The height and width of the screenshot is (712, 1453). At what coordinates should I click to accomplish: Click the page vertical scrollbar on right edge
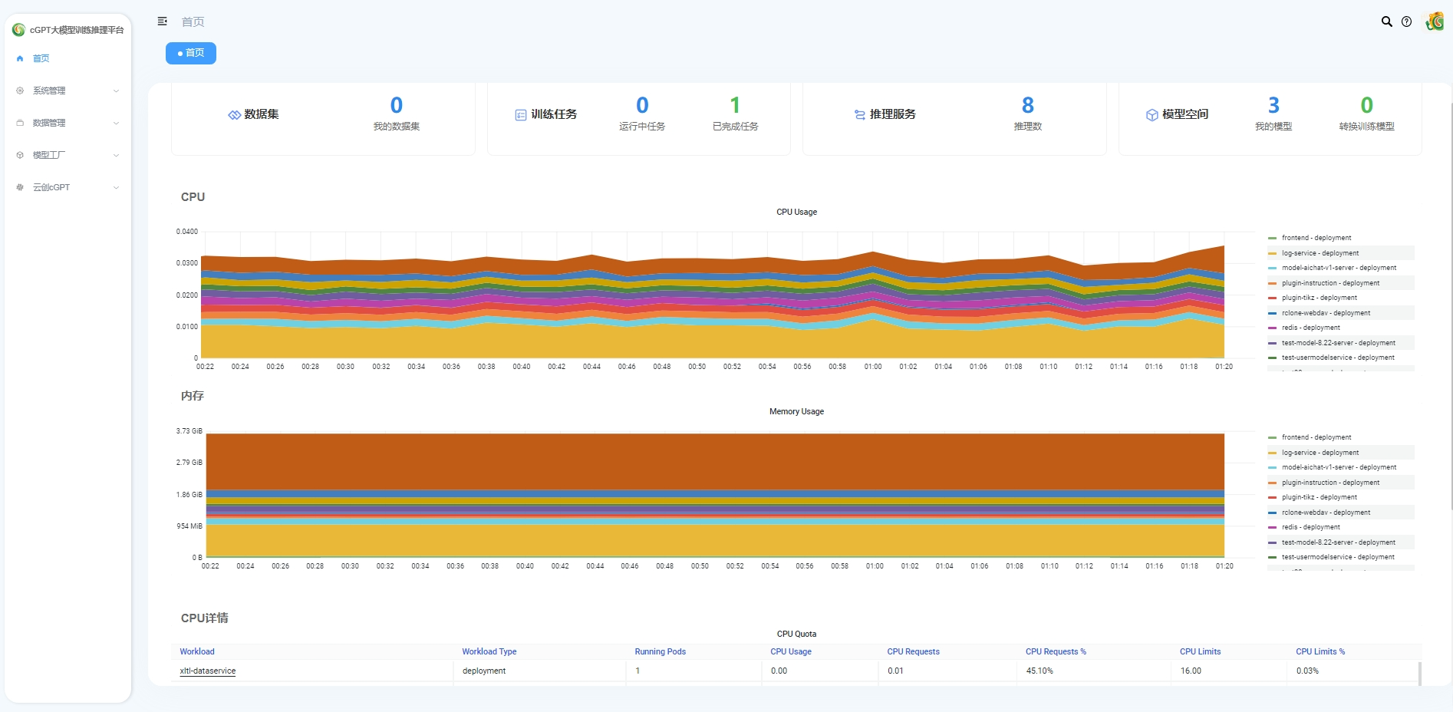pyautogui.click(x=1450, y=307)
